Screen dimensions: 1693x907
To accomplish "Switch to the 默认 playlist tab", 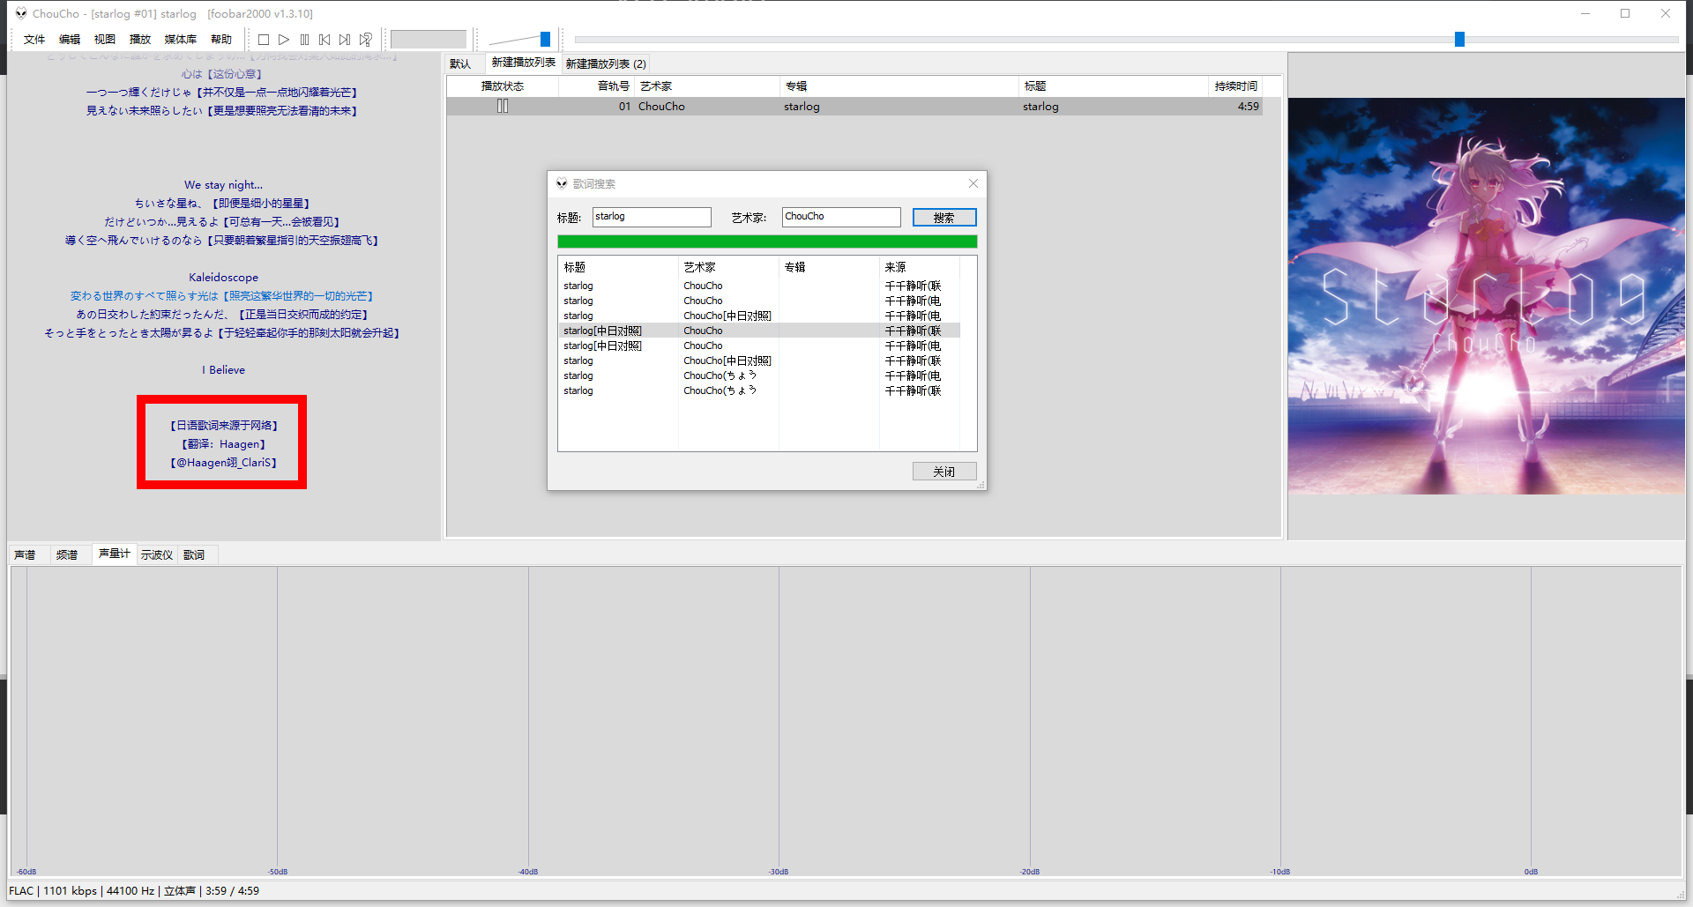I will (x=460, y=63).
